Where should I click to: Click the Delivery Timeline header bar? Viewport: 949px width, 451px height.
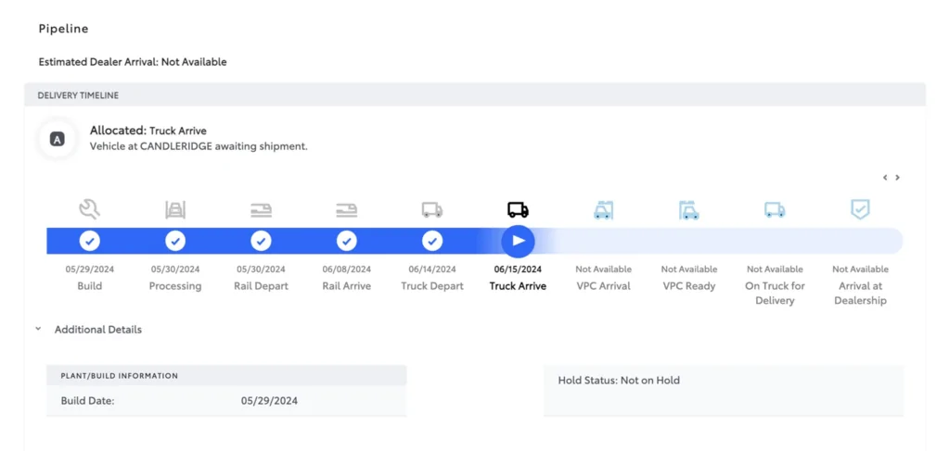pos(474,94)
